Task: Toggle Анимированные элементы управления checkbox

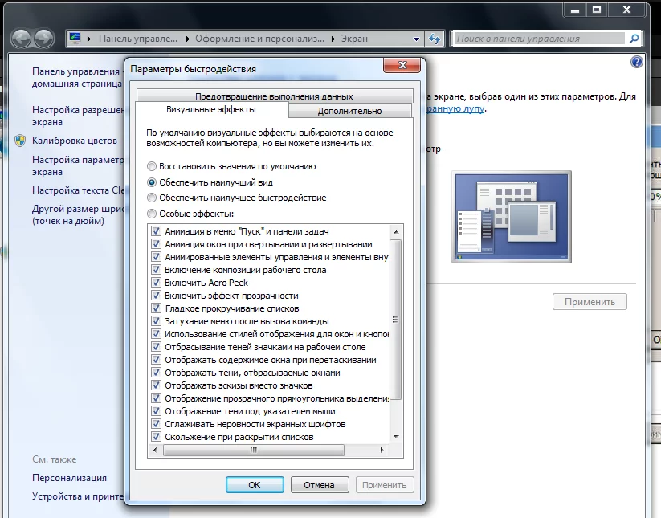Action: click(156, 257)
